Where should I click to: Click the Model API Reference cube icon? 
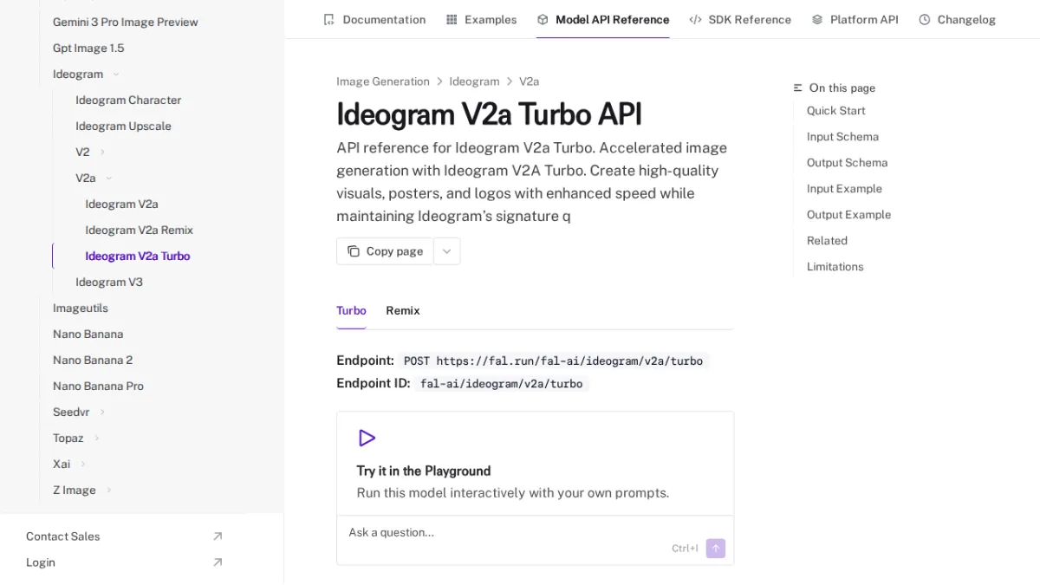click(x=543, y=19)
